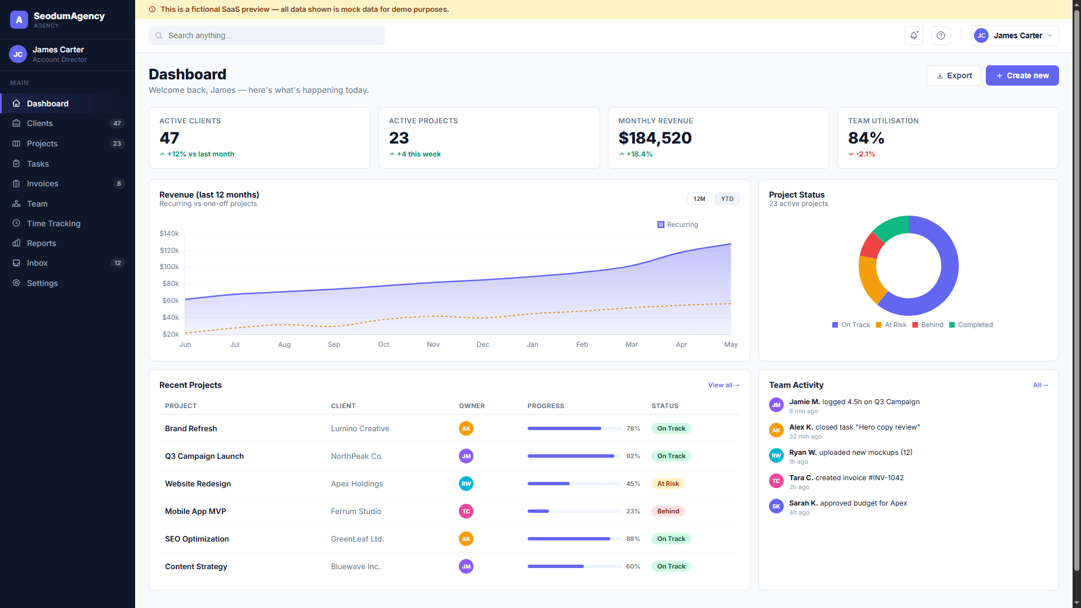
Task: Click the Behind status badge
Action: (668, 511)
